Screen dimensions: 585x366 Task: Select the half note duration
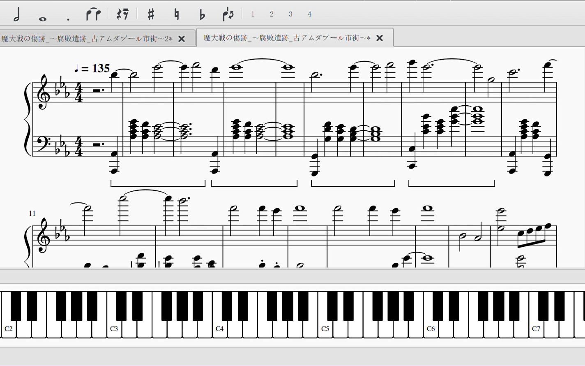[x=17, y=14]
